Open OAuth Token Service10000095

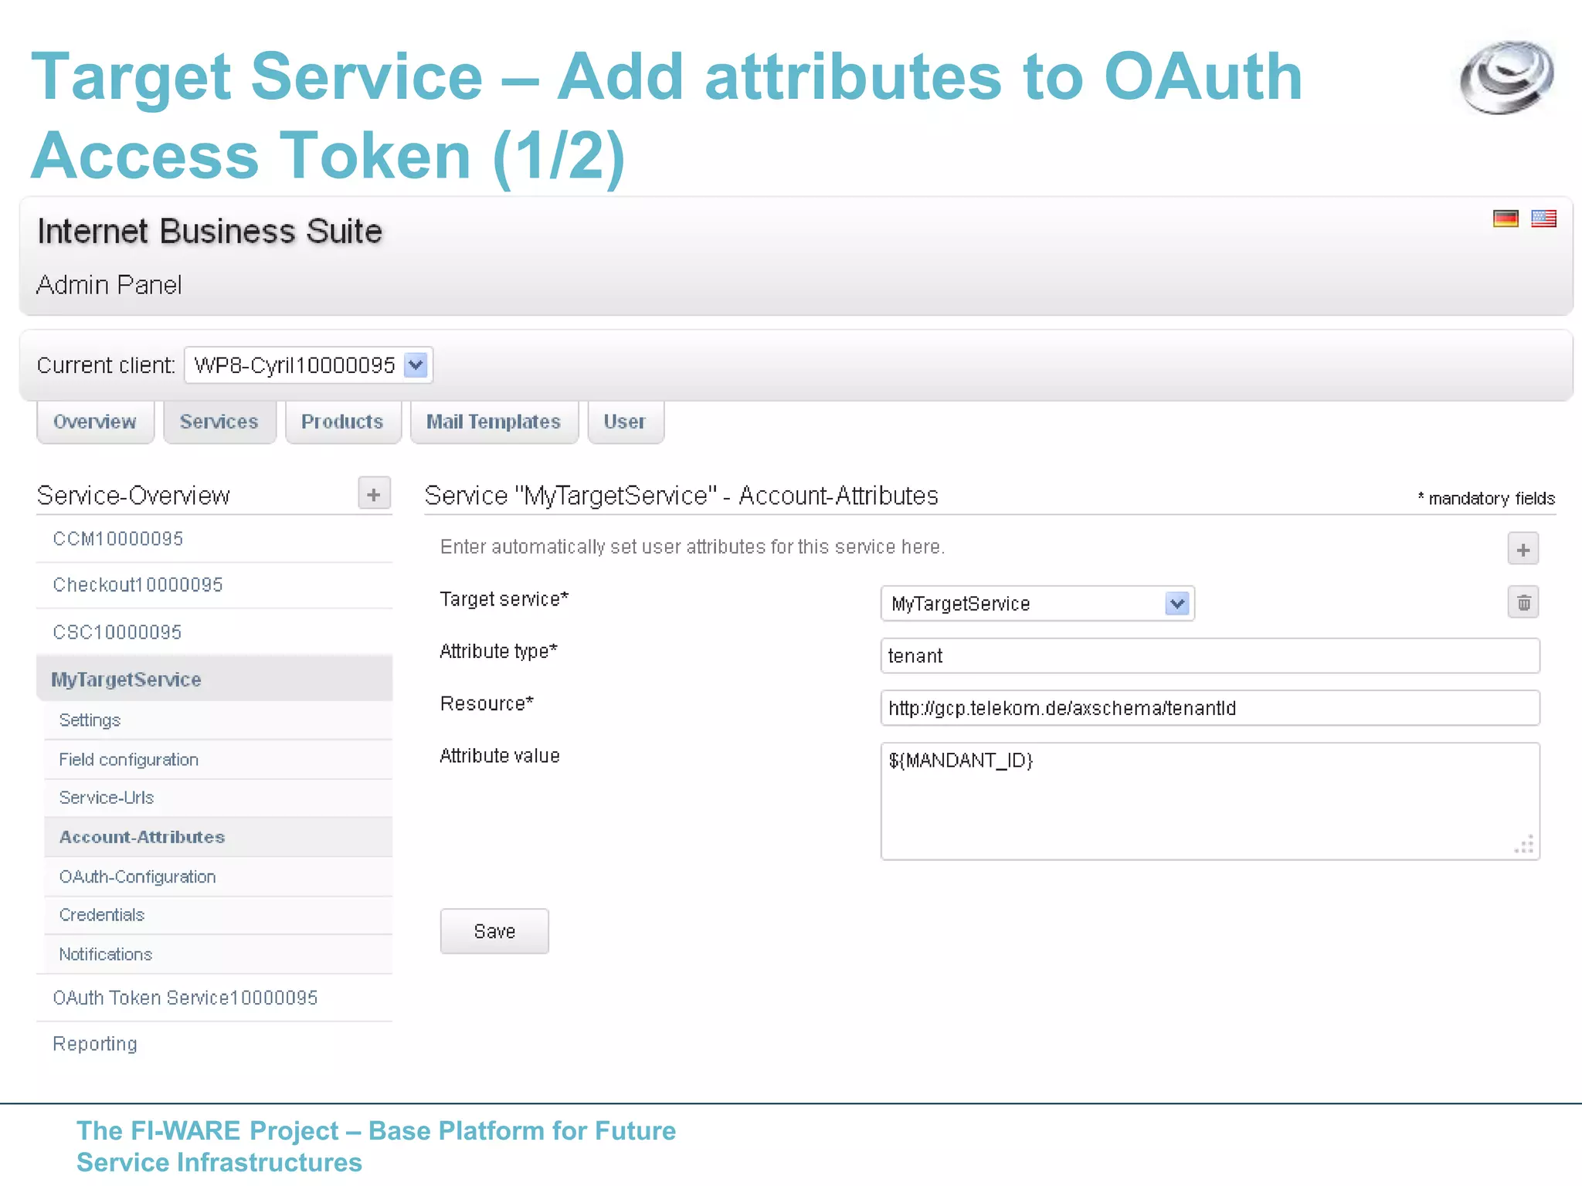coord(214,998)
